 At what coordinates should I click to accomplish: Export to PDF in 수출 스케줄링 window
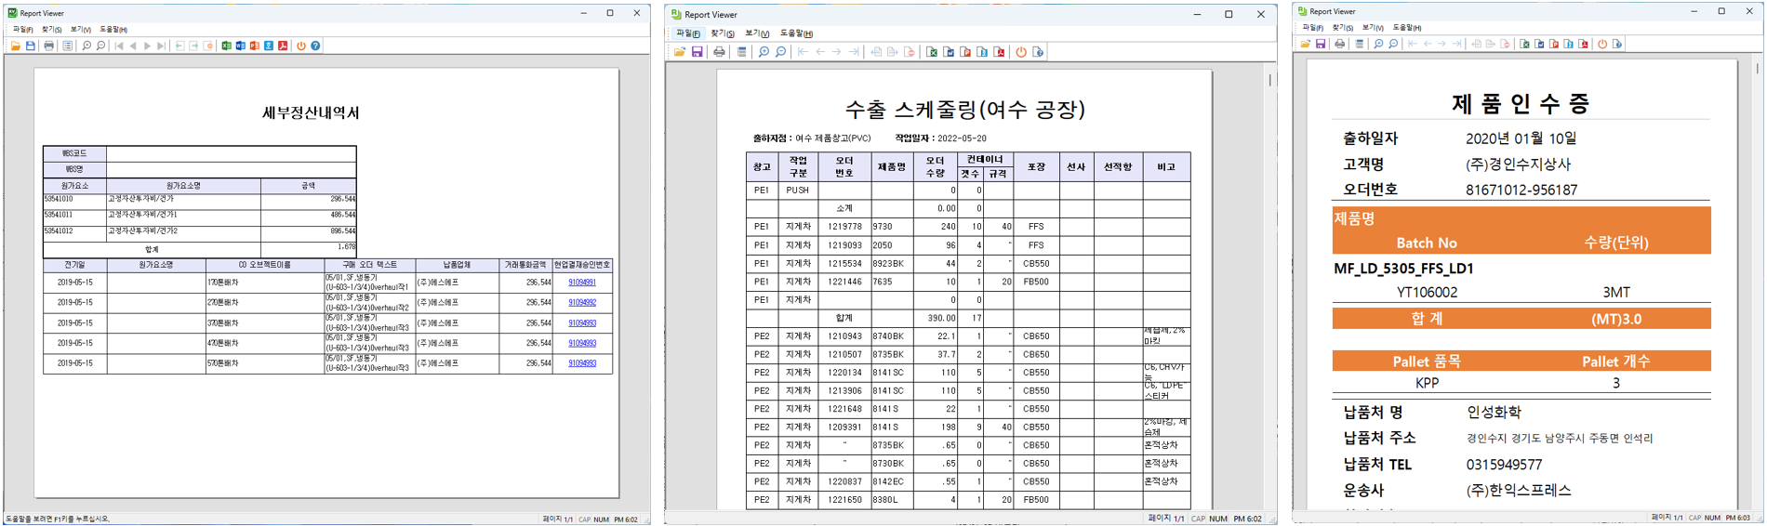[1000, 52]
